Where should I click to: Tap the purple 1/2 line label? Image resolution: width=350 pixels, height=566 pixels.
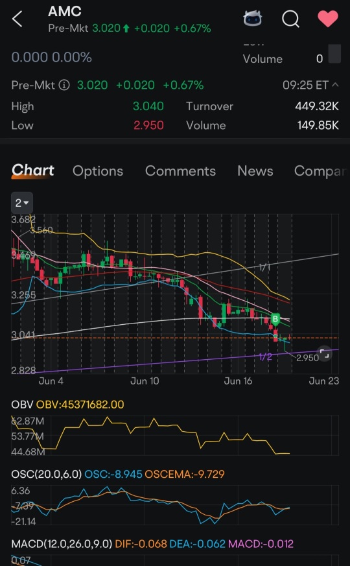point(266,357)
